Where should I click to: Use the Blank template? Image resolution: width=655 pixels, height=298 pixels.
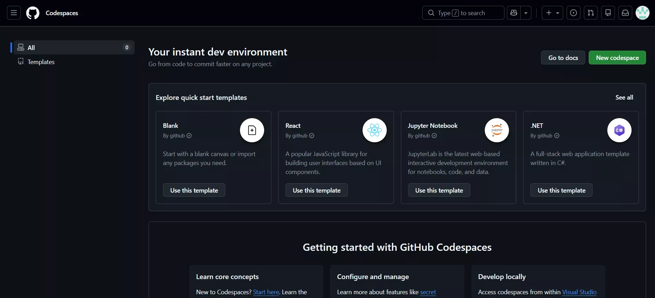click(x=194, y=190)
